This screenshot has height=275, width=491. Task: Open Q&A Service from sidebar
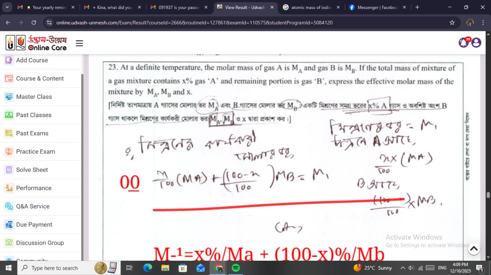tap(33, 206)
